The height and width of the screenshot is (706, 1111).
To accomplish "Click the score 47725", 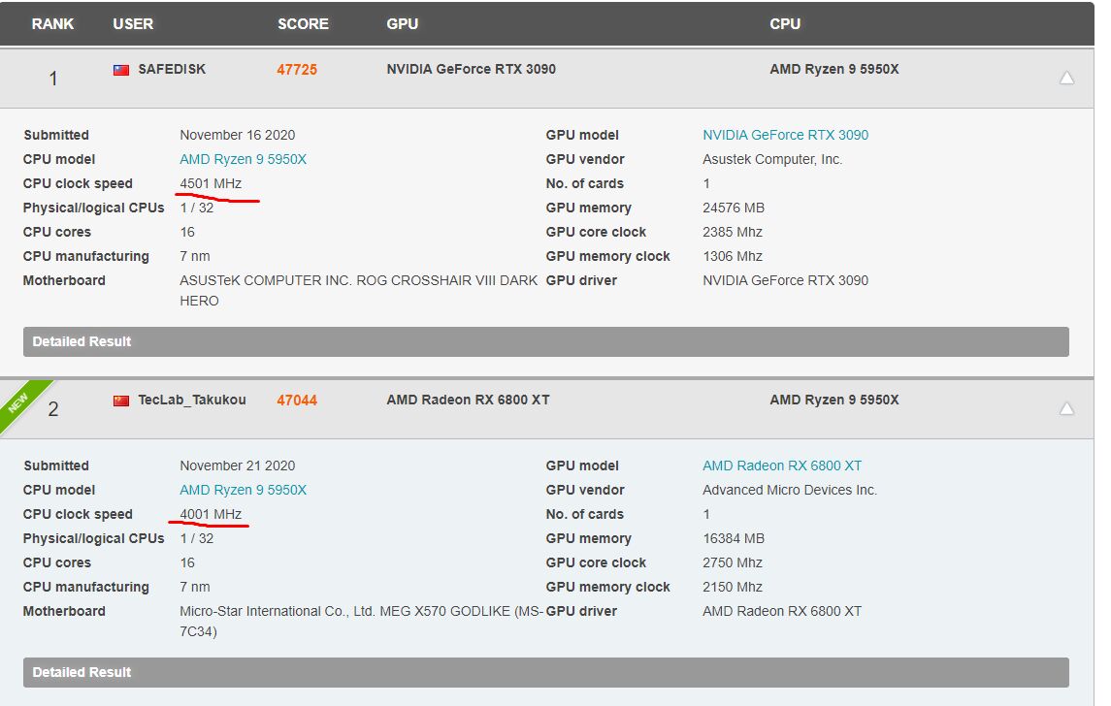I will [297, 70].
